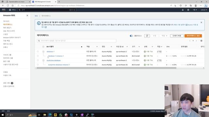Sort the engine column using its arrow

point(111,47)
